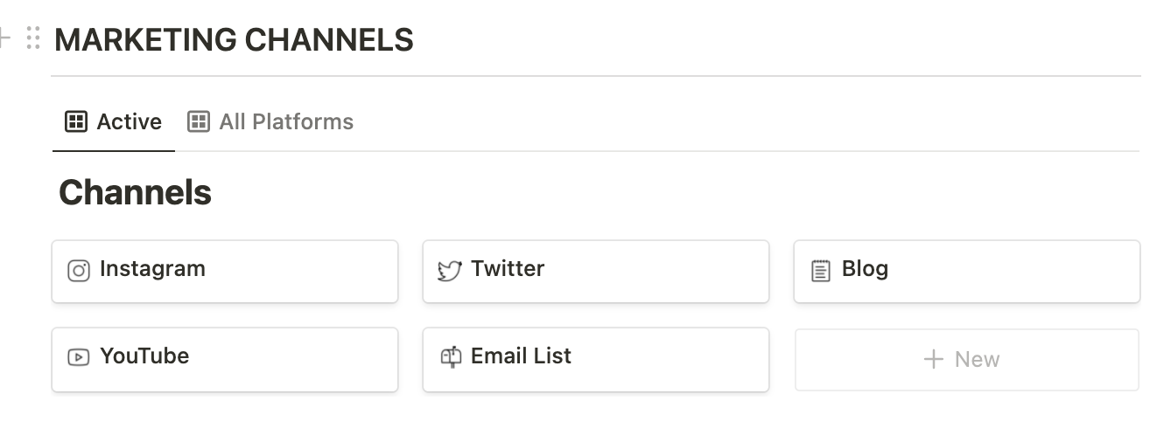Switch to the All Platforms tab
The height and width of the screenshot is (428, 1164).
tap(270, 121)
